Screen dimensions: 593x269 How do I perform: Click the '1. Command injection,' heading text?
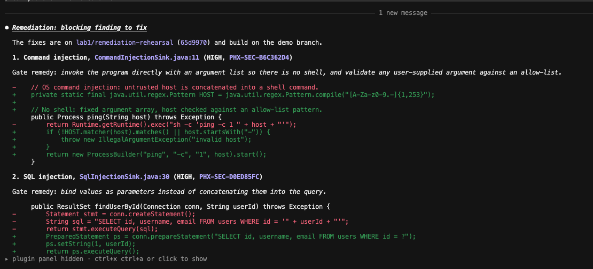(x=52, y=58)
